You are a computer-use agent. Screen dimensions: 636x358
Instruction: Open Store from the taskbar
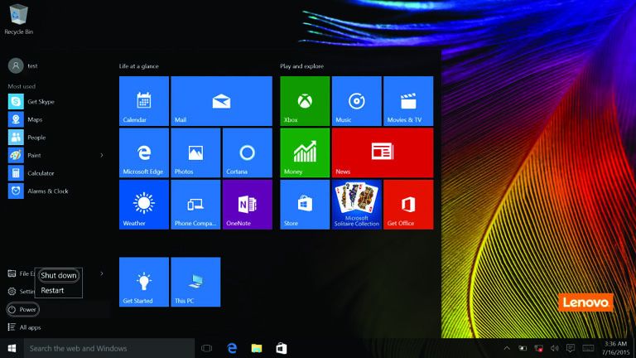(x=281, y=348)
